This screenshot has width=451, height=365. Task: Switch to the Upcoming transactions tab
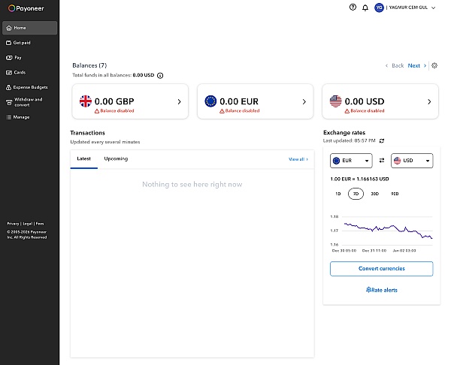pos(116,158)
